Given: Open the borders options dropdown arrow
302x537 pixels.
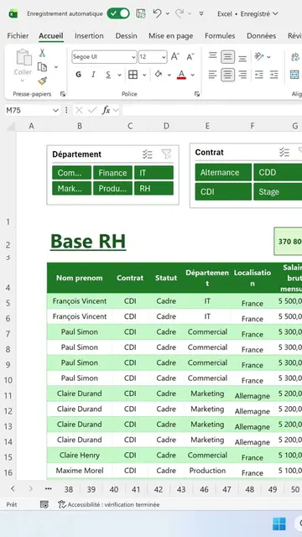Looking at the screenshot, I should (144, 75).
